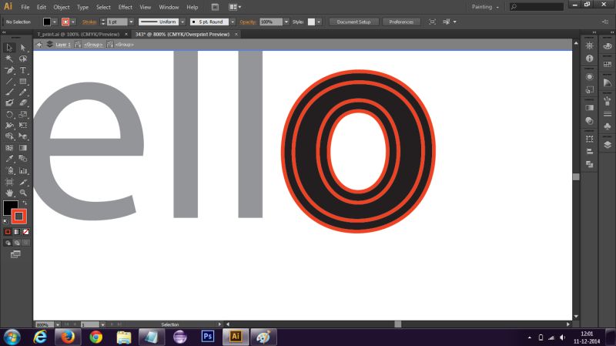Open the Pathfinder panel icon
Image resolution: width=616 pixels, height=346 pixels.
(589, 164)
